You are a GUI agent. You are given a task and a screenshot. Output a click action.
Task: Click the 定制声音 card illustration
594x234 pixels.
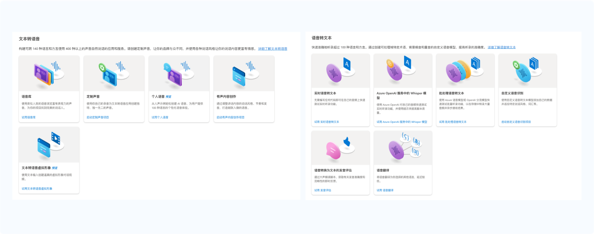pyautogui.click(x=114, y=73)
